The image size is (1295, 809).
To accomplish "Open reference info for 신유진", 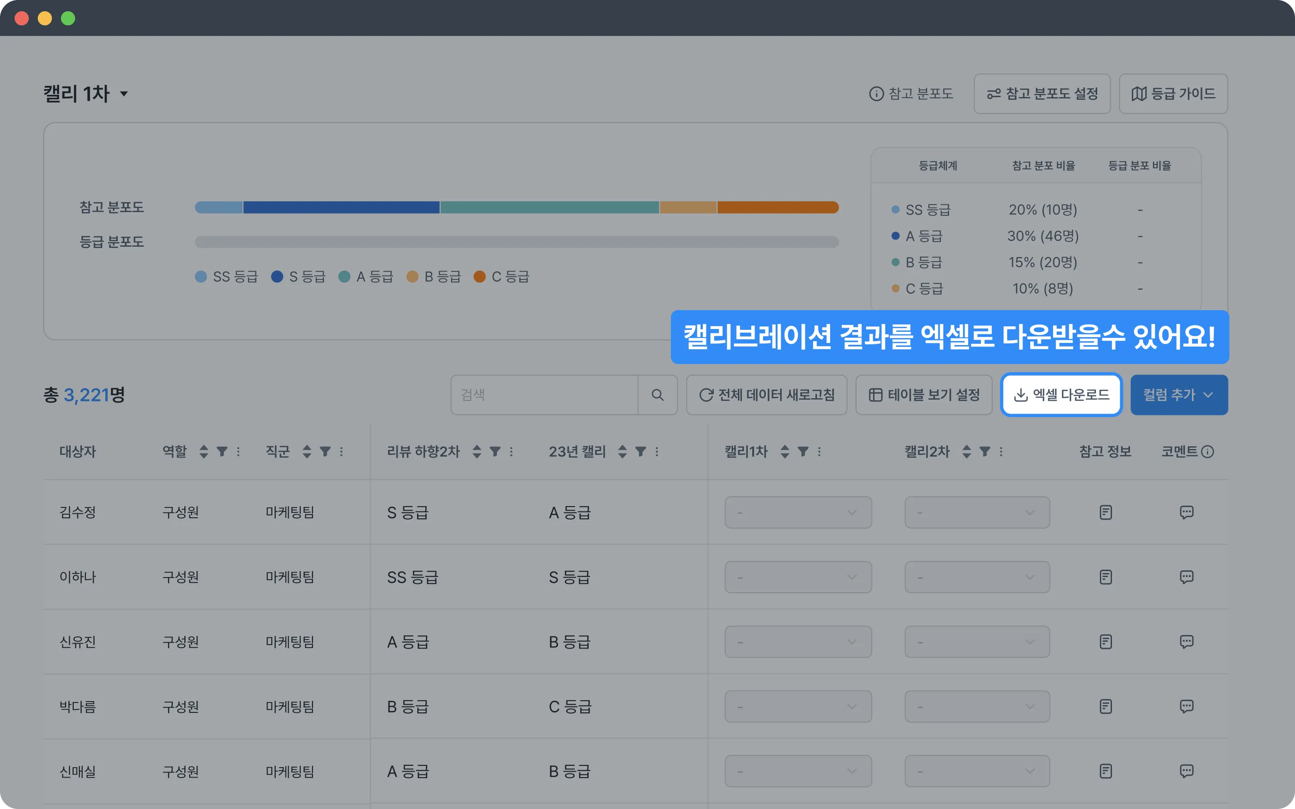I will point(1106,641).
